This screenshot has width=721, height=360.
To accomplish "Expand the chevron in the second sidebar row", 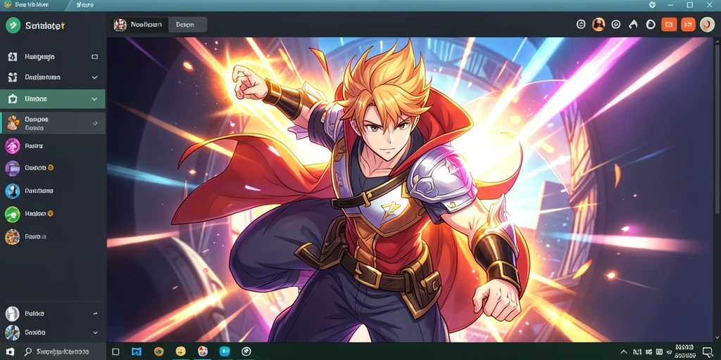I will (95, 77).
